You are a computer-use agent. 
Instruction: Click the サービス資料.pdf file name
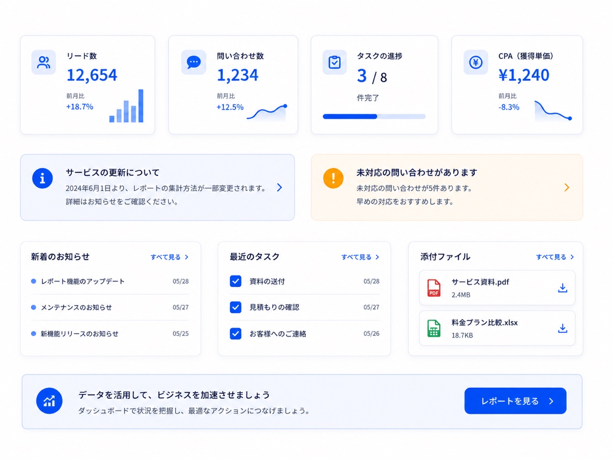[x=480, y=282]
